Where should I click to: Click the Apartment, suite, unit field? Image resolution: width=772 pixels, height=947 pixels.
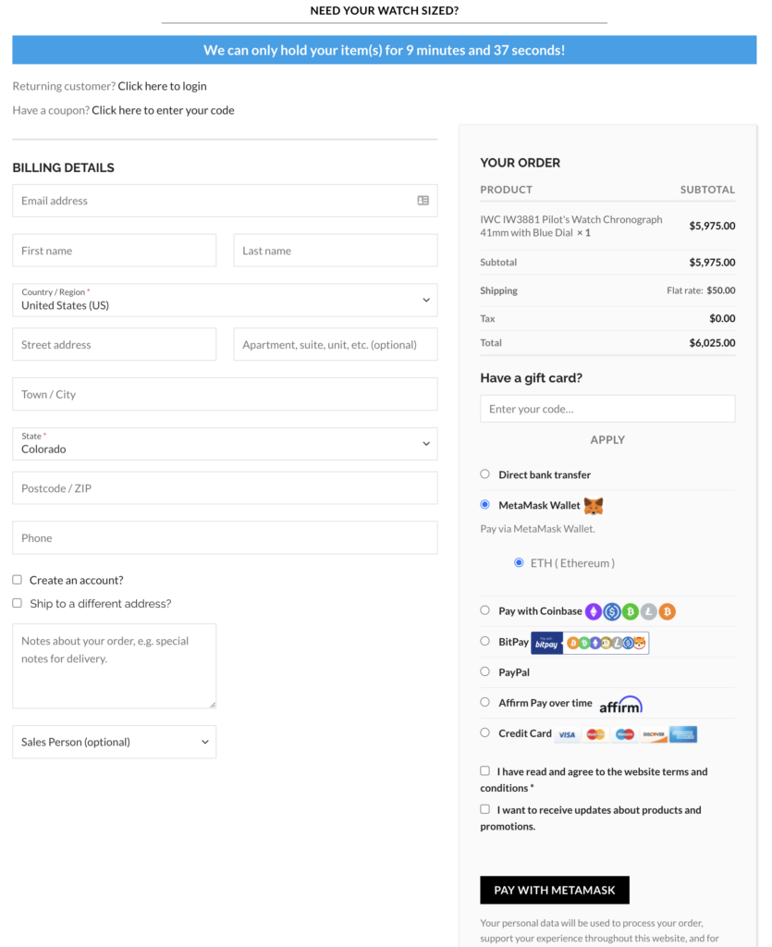(x=336, y=344)
